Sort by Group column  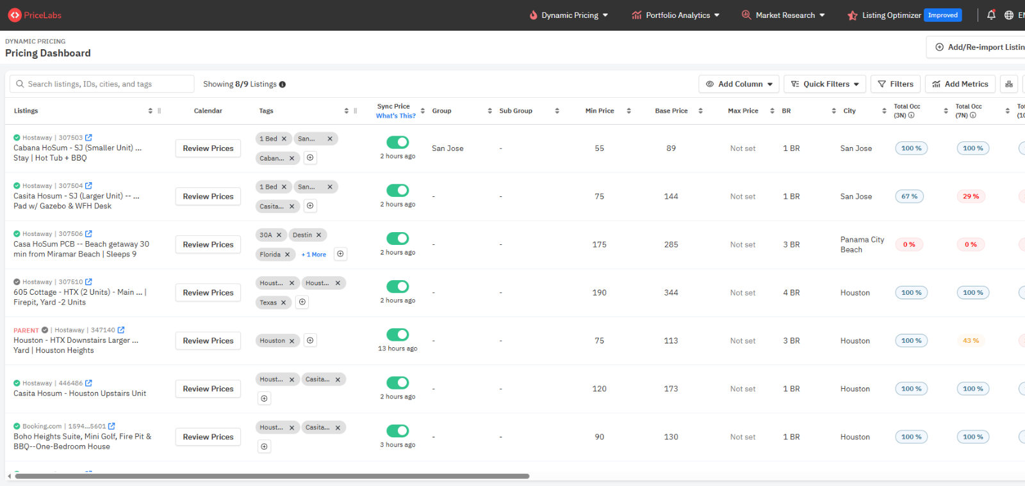(490, 111)
